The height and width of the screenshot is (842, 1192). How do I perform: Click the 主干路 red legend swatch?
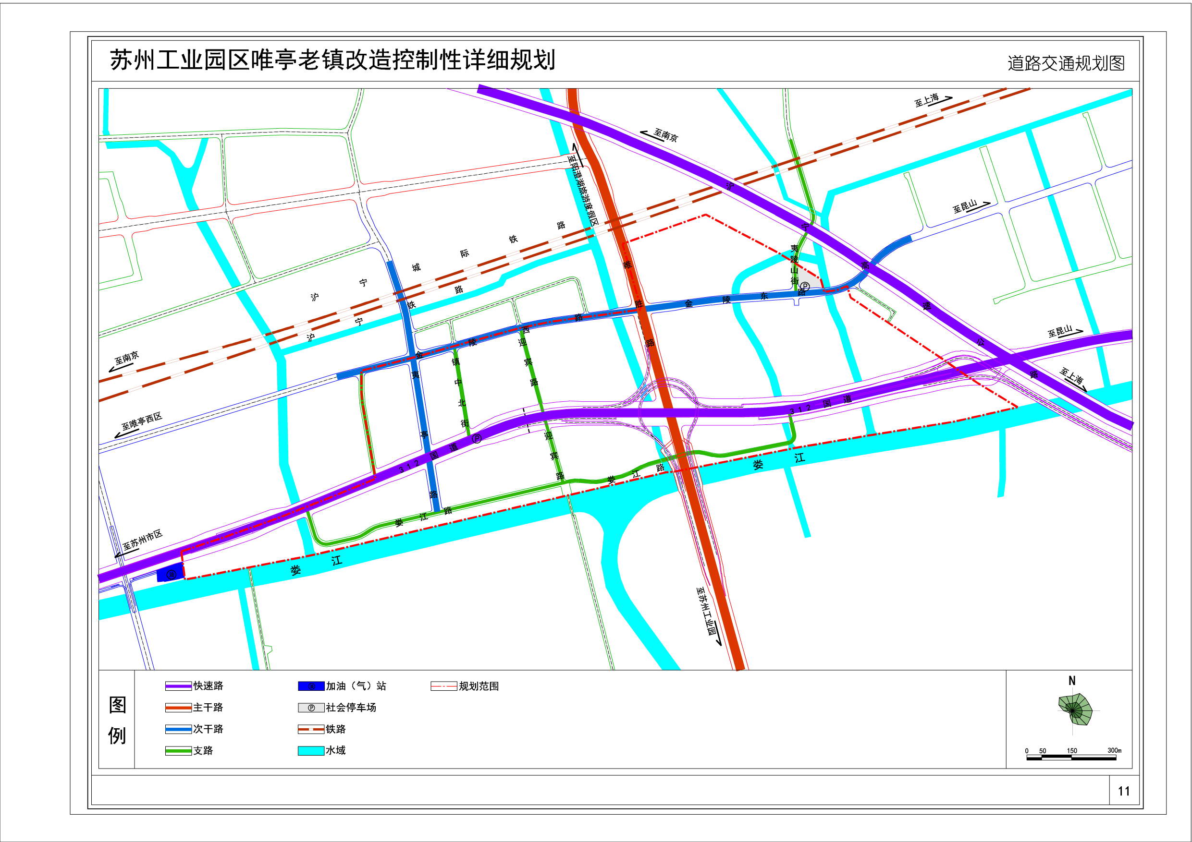point(178,708)
